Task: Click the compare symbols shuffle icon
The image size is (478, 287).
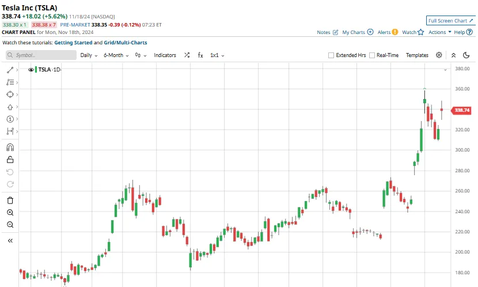Action: click(187, 55)
